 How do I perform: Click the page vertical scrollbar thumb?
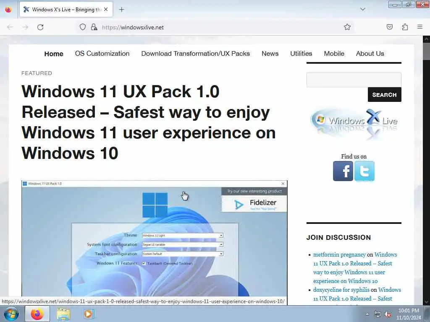[x=427, y=51]
